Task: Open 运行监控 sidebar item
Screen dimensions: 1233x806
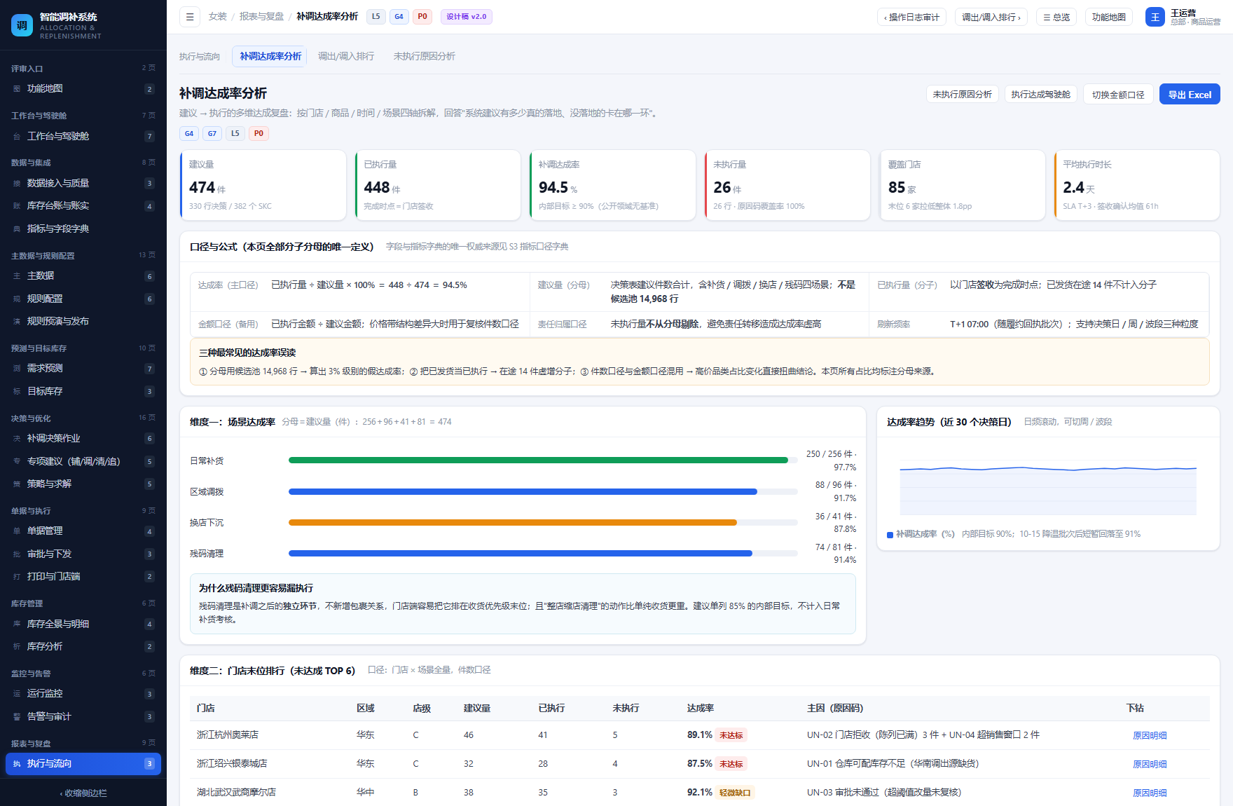Action: point(83,694)
